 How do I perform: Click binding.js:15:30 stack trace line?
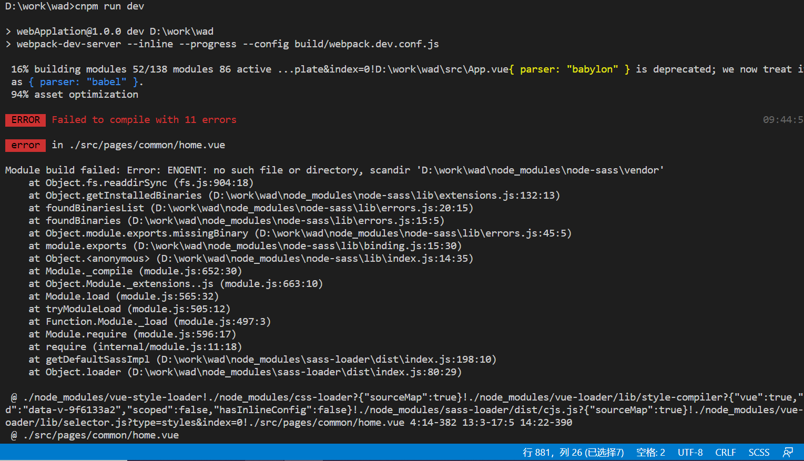click(245, 246)
